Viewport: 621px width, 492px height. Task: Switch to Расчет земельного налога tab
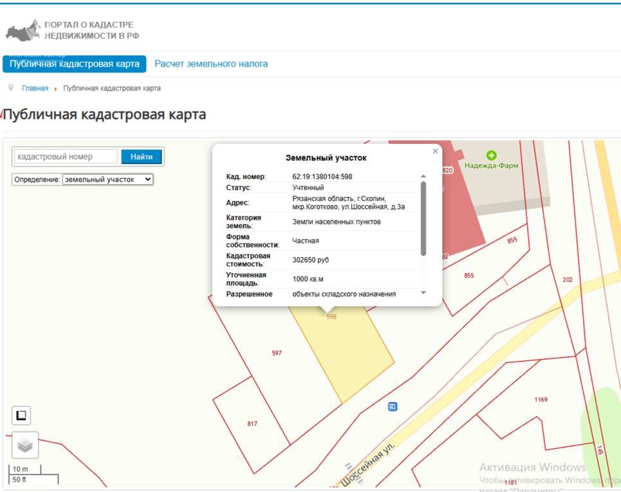tap(211, 64)
